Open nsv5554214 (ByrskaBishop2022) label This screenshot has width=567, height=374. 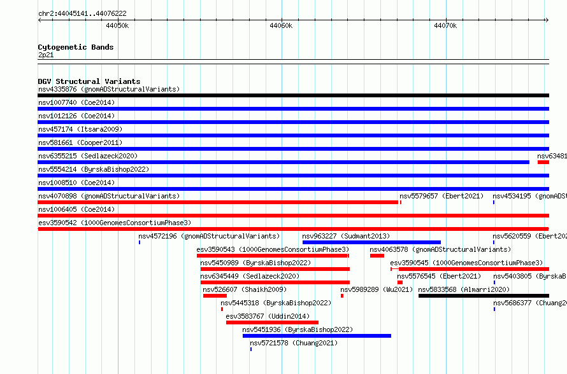point(94,169)
